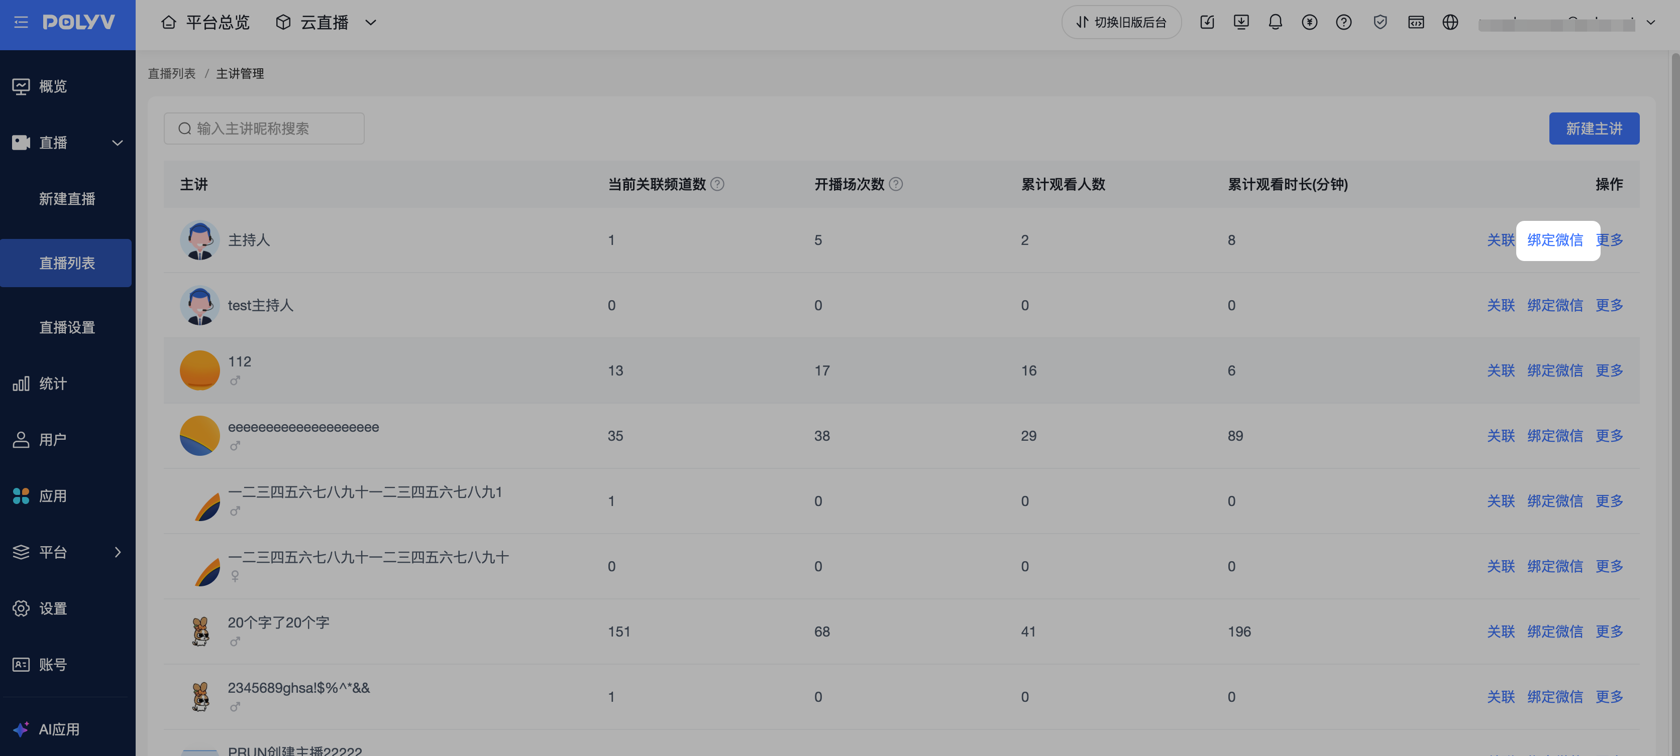Click the orange avatar of 112

199,371
